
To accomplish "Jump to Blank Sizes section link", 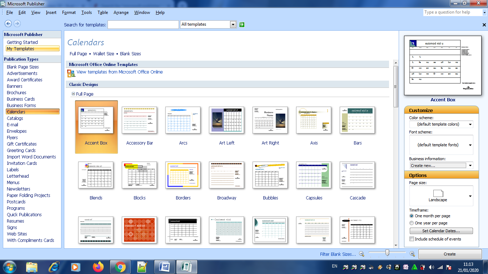I will click(x=130, y=54).
